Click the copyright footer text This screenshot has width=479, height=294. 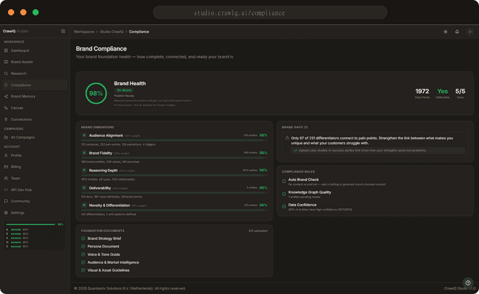coord(130,288)
